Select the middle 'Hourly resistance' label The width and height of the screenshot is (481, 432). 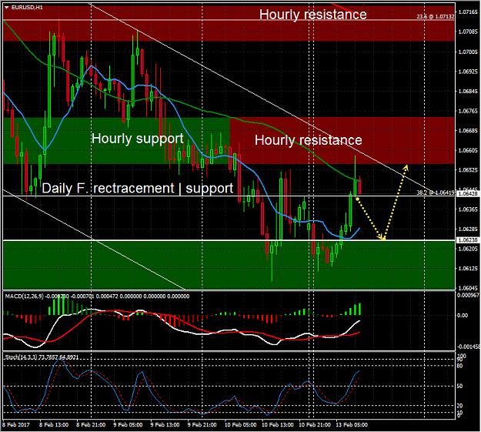tap(309, 140)
